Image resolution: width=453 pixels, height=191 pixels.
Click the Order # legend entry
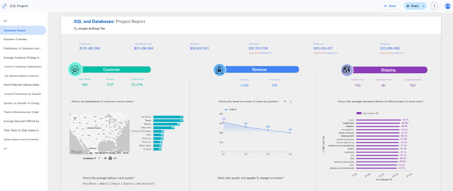pyautogui.click(x=230, y=109)
